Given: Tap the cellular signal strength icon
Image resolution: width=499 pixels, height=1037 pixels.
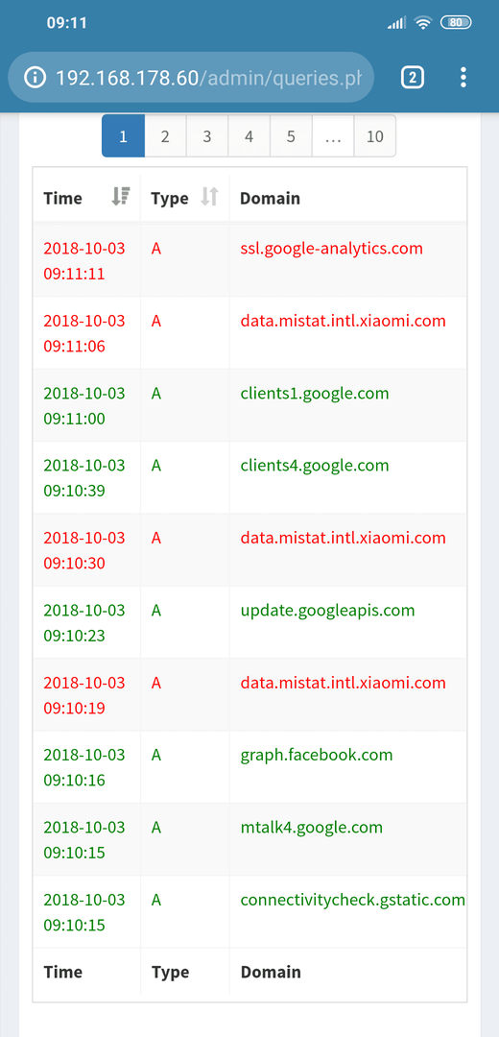Looking at the screenshot, I should pyautogui.click(x=396, y=22).
